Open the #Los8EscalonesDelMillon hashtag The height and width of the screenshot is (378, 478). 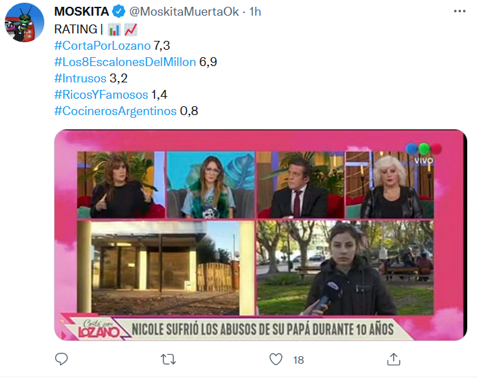point(125,62)
